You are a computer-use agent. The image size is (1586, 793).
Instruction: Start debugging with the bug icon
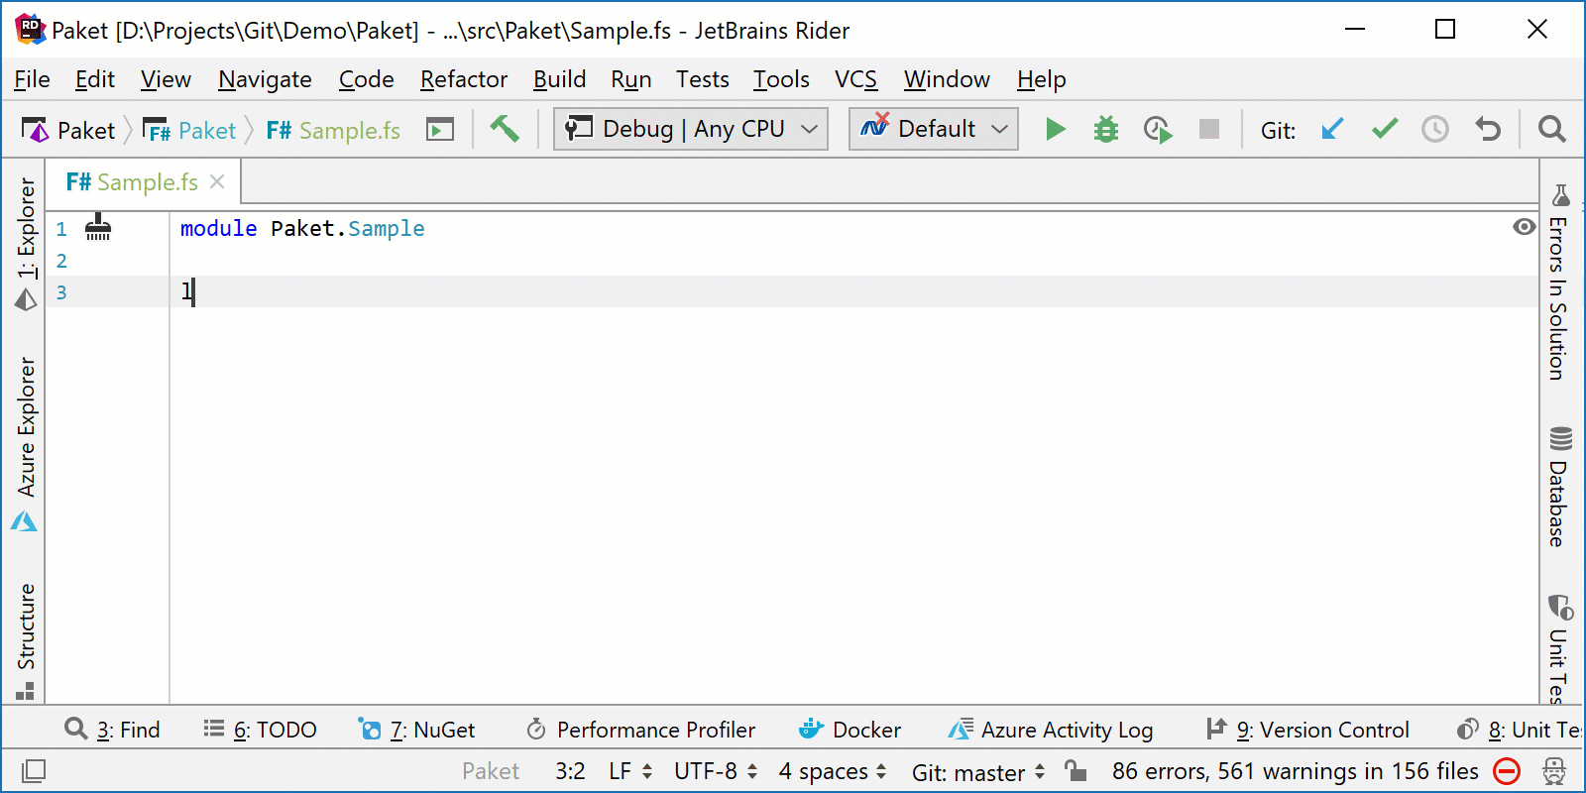(x=1106, y=129)
